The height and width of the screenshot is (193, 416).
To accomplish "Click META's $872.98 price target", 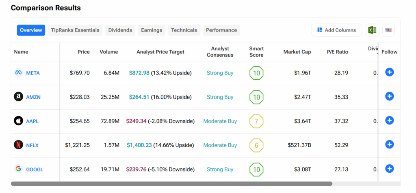I will point(139,73).
